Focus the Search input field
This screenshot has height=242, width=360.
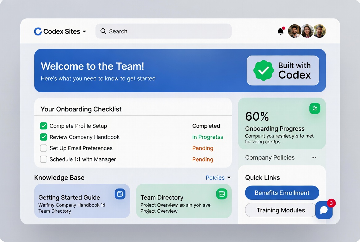coord(163,31)
